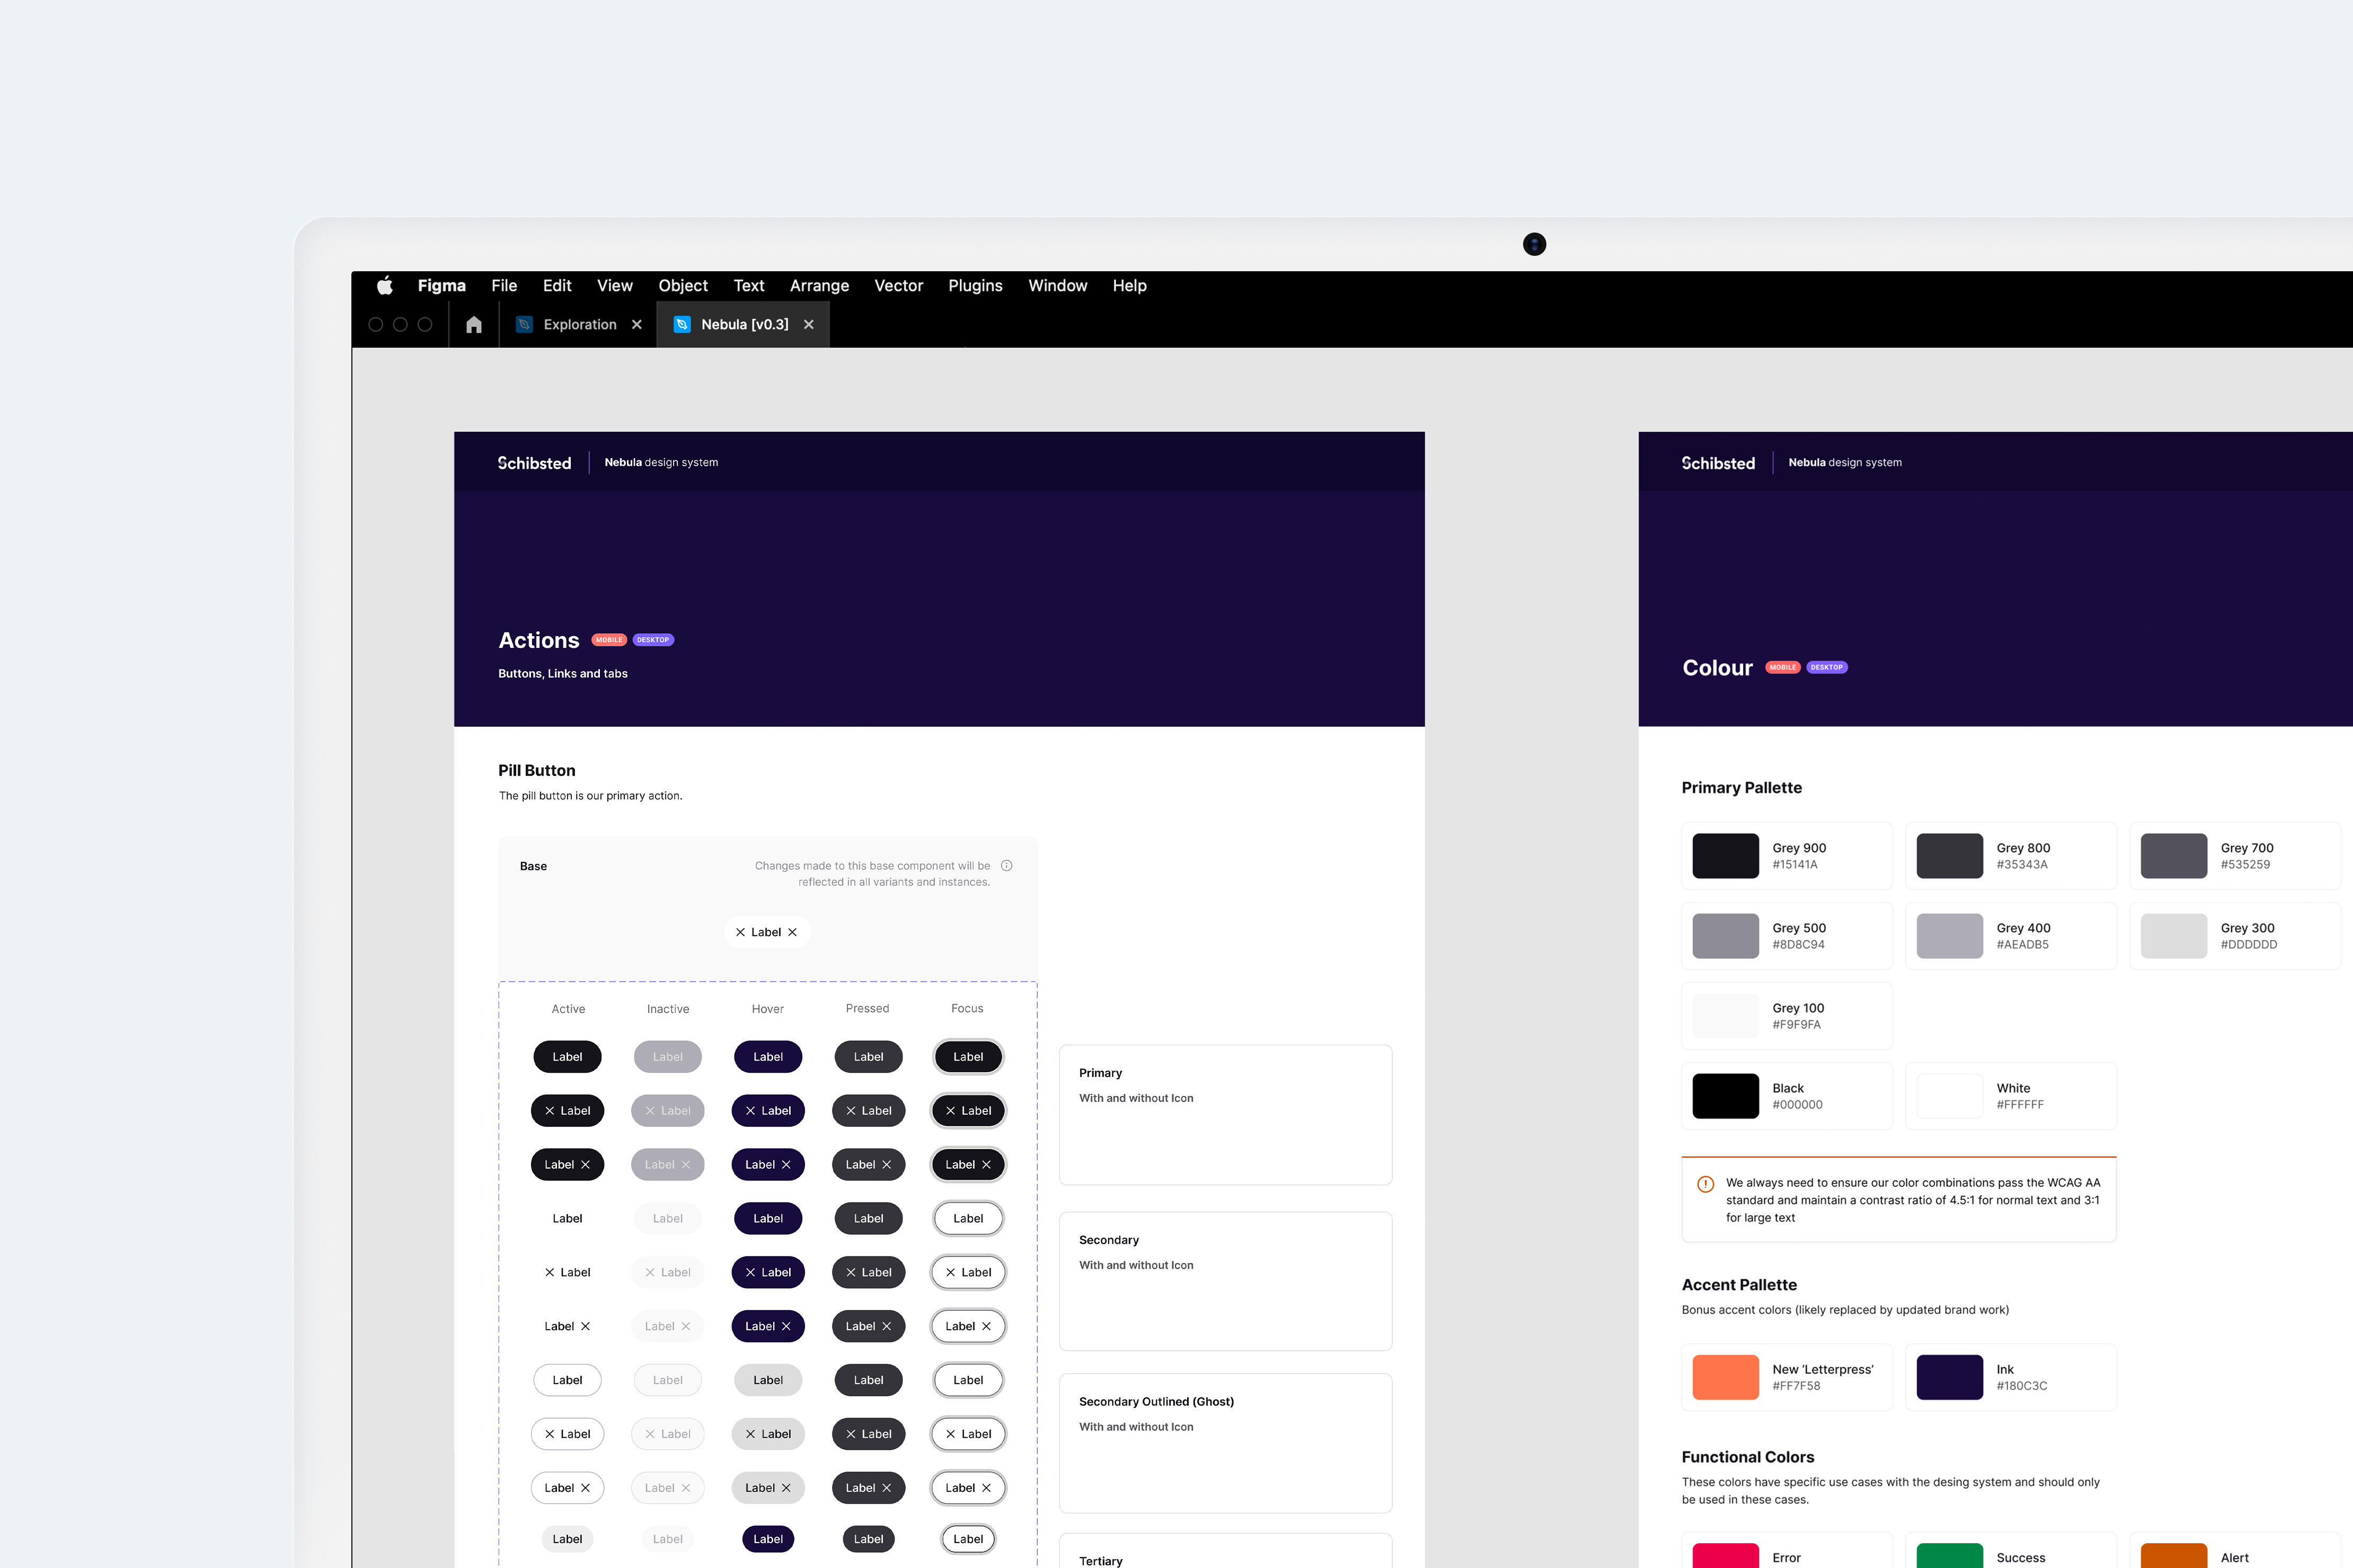This screenshot has height=1568, width=2353.
Task: Click the info icon in Base panel
Action: [x=1006, y=866]
